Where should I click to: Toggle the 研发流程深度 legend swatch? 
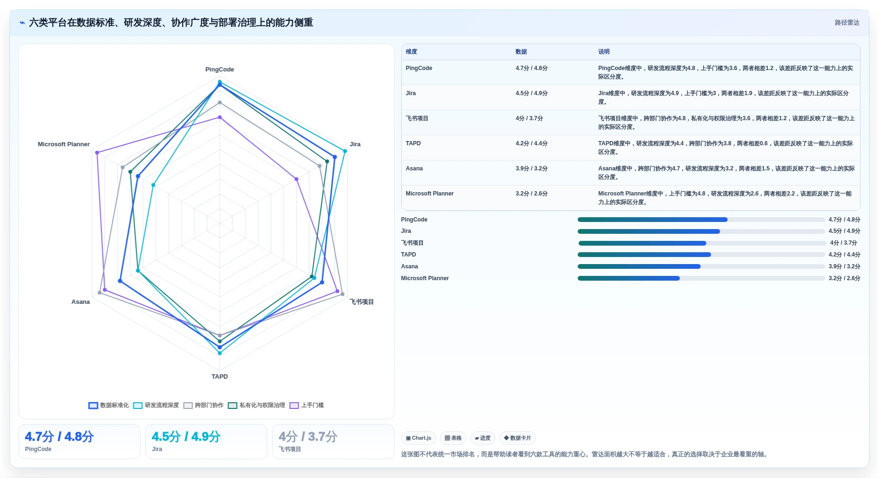click(138, 405)
